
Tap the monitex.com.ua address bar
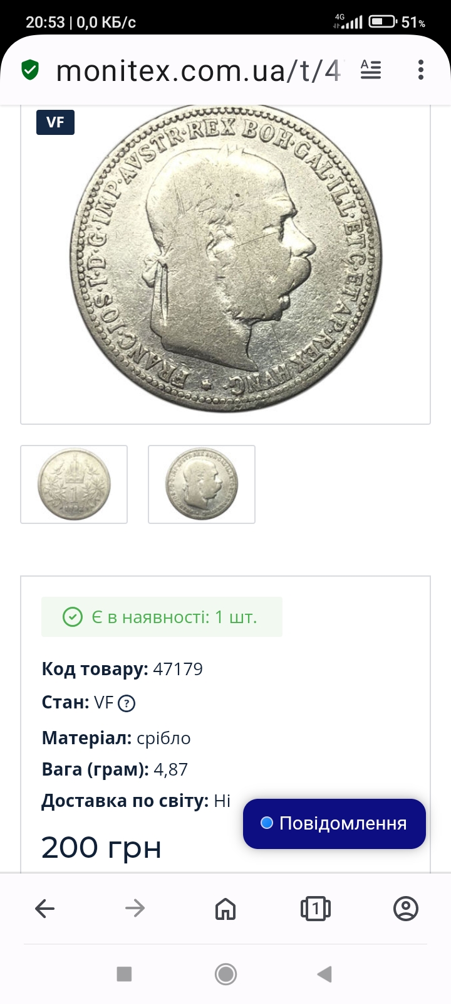[199, 70]
